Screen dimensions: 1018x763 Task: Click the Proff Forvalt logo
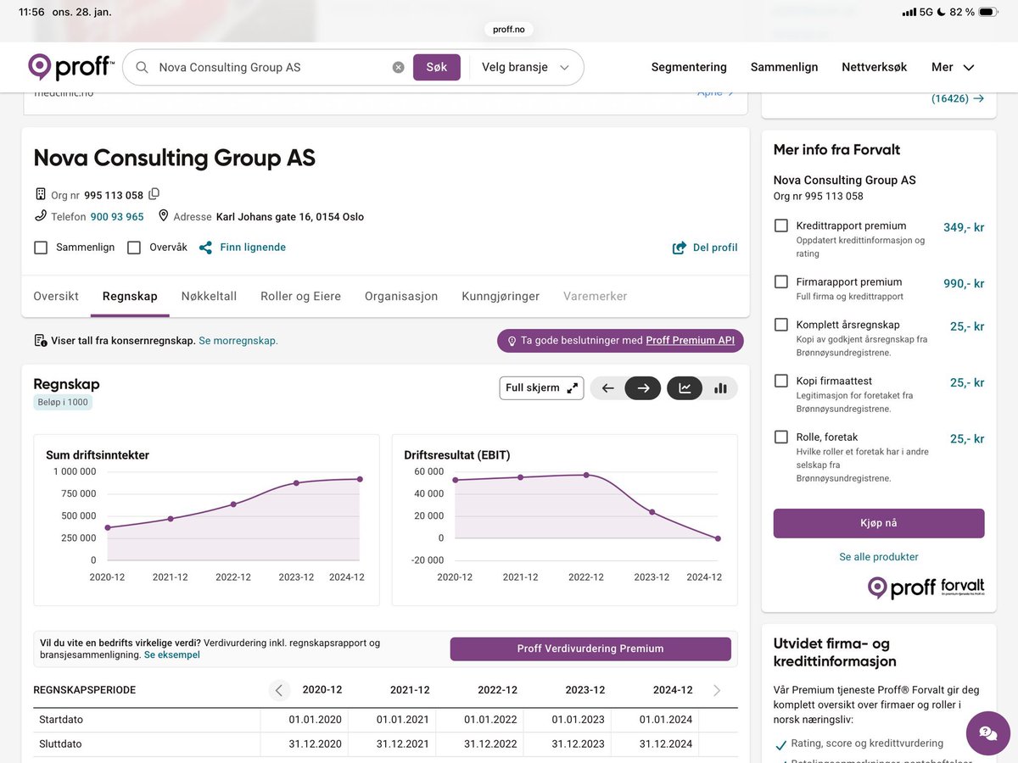(926, 588)
